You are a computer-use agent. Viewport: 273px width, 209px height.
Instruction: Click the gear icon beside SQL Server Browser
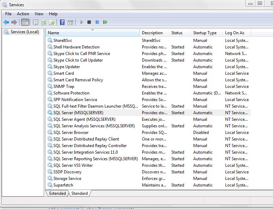tap(50, 133)
